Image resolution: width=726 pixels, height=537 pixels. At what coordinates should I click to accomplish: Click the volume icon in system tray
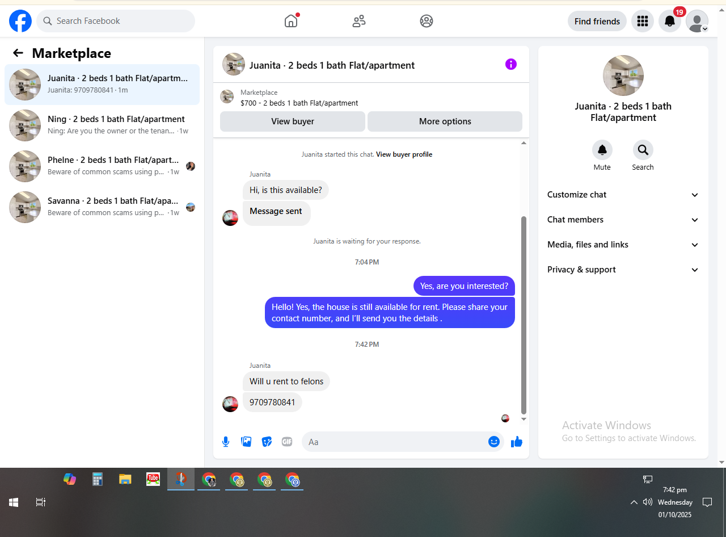pos(648,502)
